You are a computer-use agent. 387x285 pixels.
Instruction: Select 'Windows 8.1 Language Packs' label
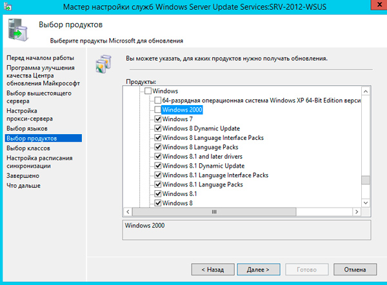pos(203,184)
